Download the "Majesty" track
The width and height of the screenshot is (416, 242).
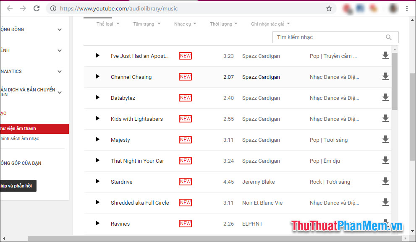click(x=385, y=139)
